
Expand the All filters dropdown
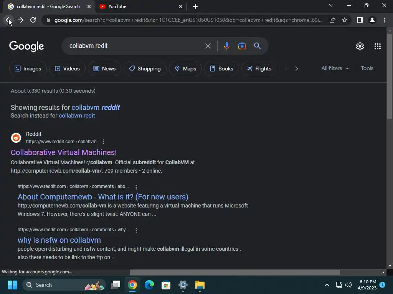(335, 68)
